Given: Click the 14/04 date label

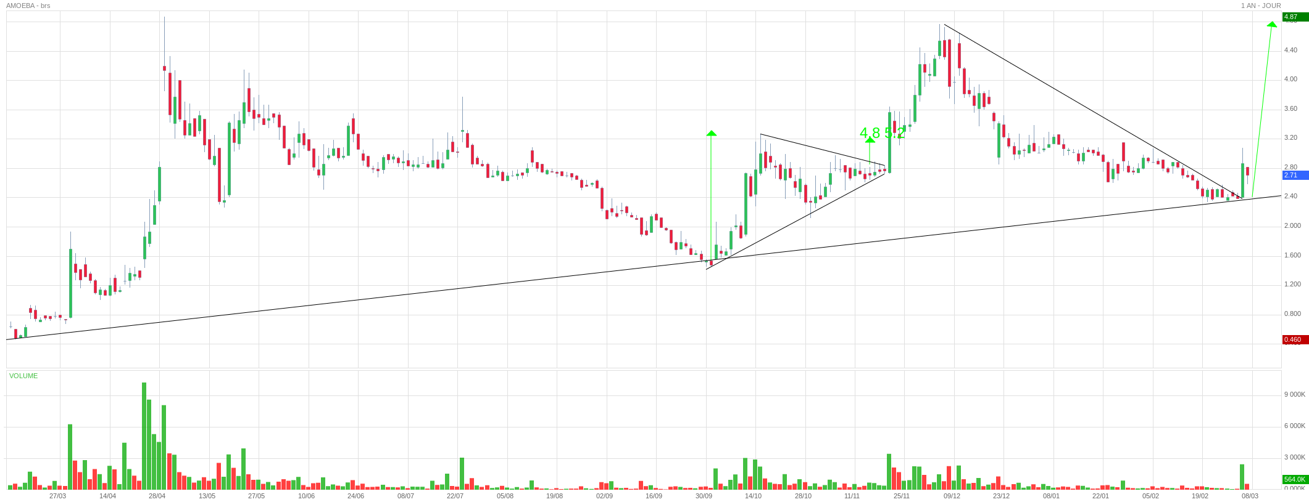Looking at the screenshot, I should [x=107, y=496].
